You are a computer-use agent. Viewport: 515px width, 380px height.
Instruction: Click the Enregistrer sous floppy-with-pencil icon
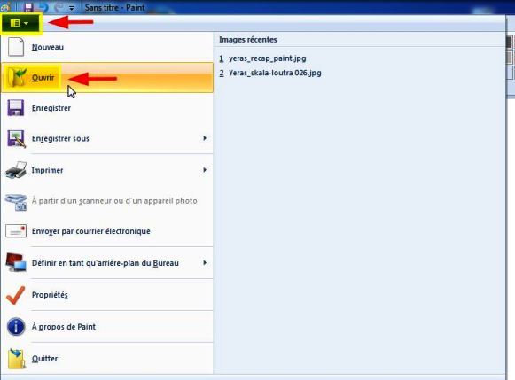[x=16, y=138]
